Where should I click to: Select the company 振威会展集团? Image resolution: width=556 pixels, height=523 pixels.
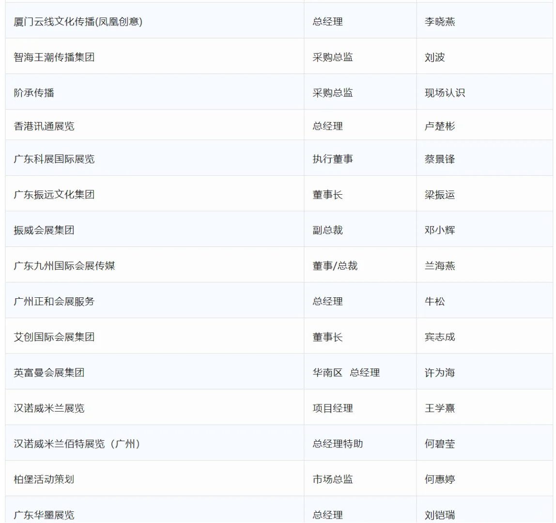[x=44, y=230]
